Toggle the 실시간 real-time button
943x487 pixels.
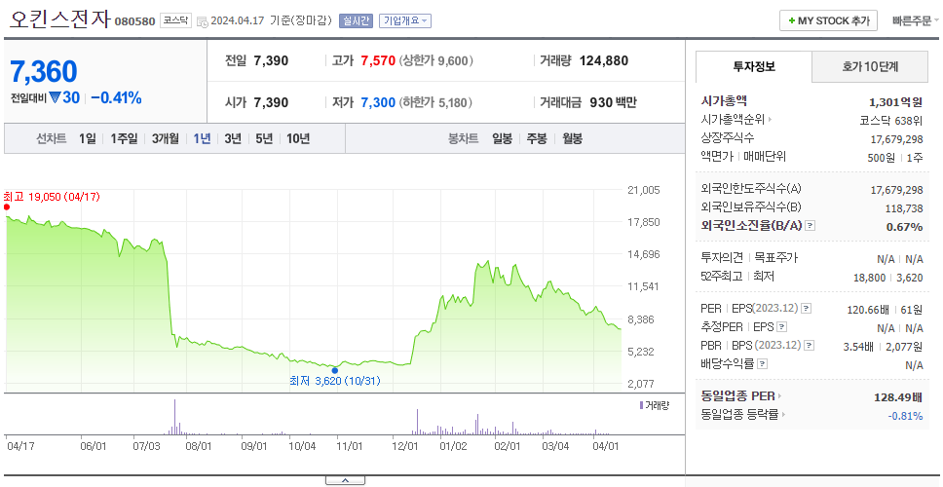356,21
